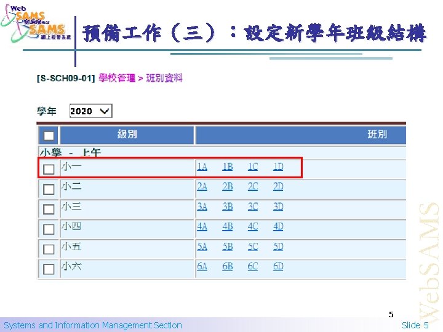The height and width of the screenshot is (332, 443).
Task: Tick the checkbox for 小四
Action: click(x=49, y=229)
